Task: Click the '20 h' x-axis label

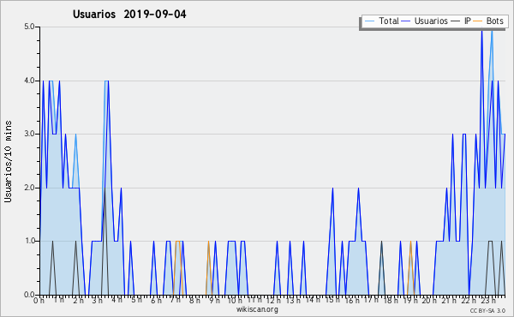Action: (x=429, y=301)
